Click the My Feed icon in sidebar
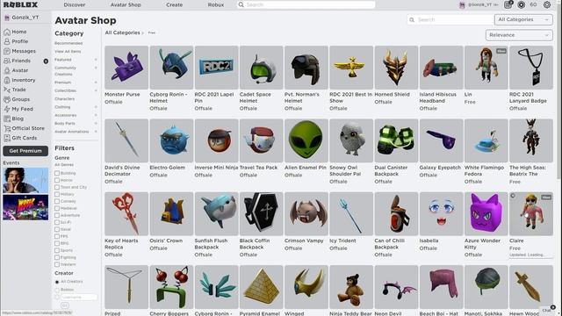This screenshot has height=316, width=562. pyautogui.click(x=7, y=109)
